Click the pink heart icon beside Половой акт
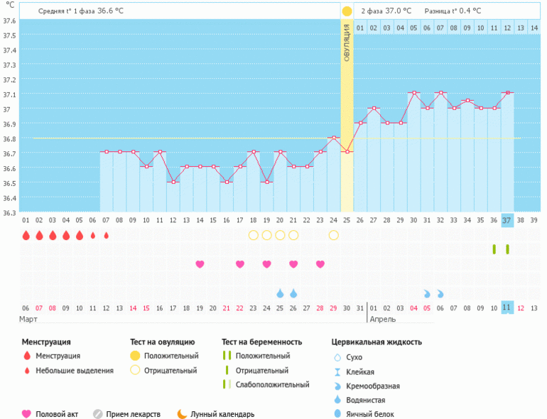 tap(27, 414)
